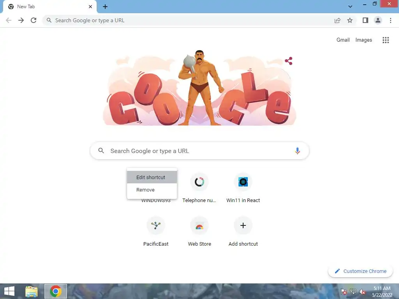Choose Remove from the context menu
Viewport: 399px width, 299px height.
pos(152,190)
